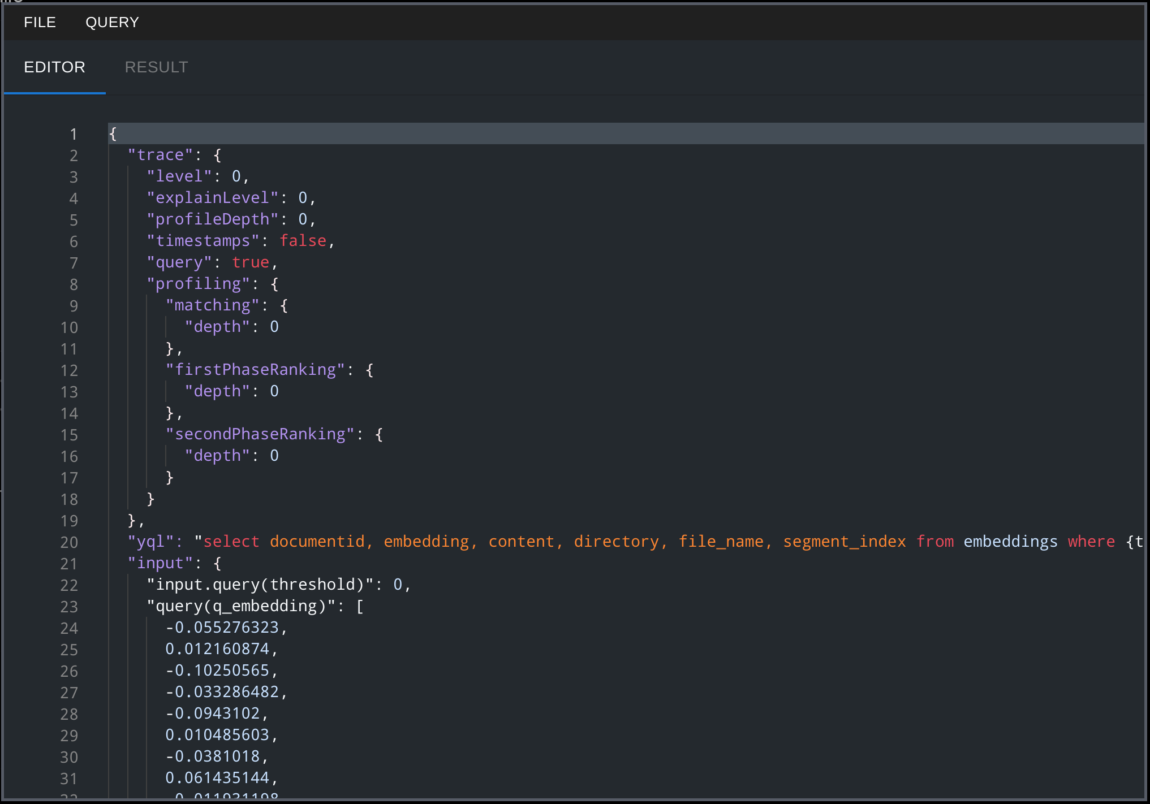Open the QUERY menu
Viewport: 1150px width, 804px height.
tap(112, 22)
